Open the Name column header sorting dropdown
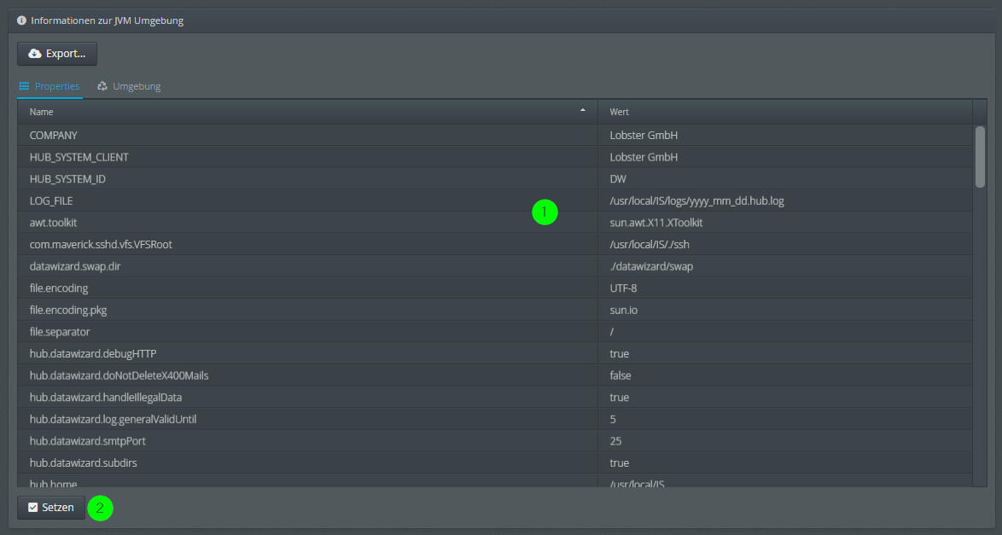The width and height of the screenshot is (1002, 535). pos(584,110)
